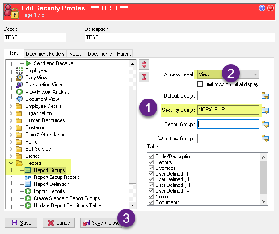Uncheck the Code/Description tab checkbox
Image resolution: width=279 pixels, height=234 pixels.
(x=151, y=156)
